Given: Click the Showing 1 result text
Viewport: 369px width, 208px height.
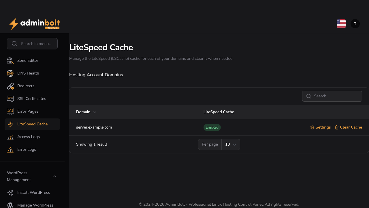Looking at the screenshot, I should tap(92, 144).
